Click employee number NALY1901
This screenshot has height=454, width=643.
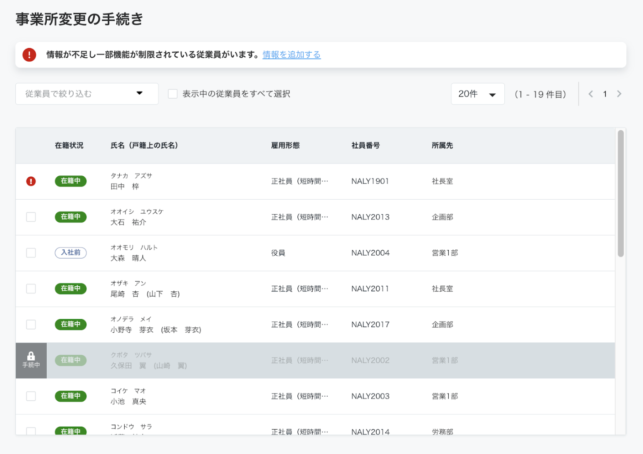[370, 181]
